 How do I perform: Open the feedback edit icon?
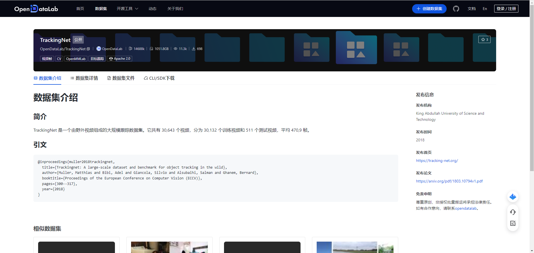point(513,223)
